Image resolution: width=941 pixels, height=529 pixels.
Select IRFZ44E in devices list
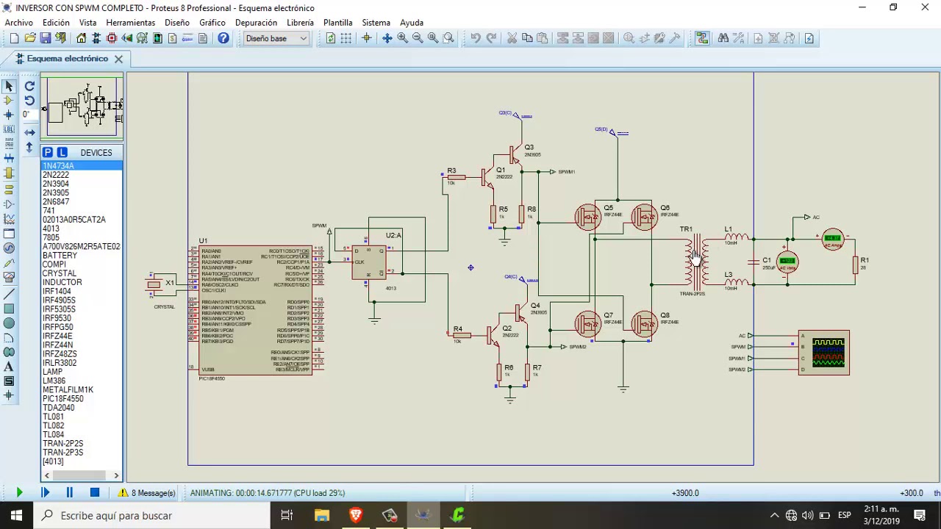tap(82, 336)
